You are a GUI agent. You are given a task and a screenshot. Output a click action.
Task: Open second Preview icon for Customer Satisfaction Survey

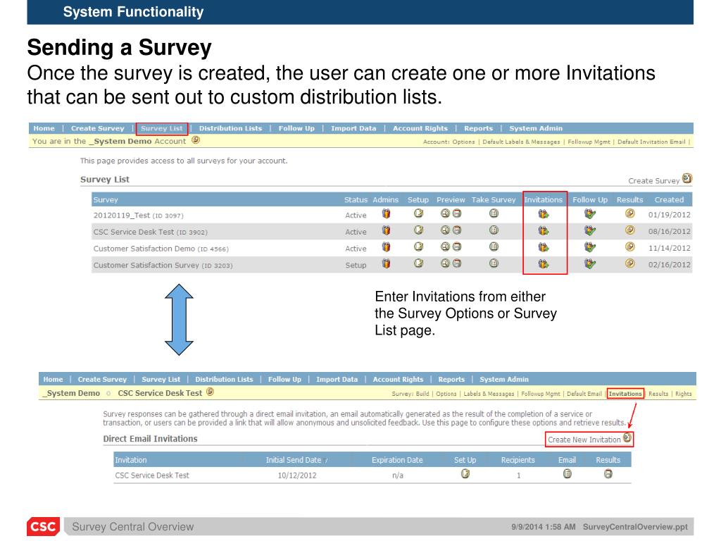(x=456, y=263)
